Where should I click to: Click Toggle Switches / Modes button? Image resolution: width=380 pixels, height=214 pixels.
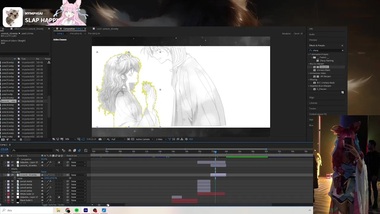click(x=53, y=205)
